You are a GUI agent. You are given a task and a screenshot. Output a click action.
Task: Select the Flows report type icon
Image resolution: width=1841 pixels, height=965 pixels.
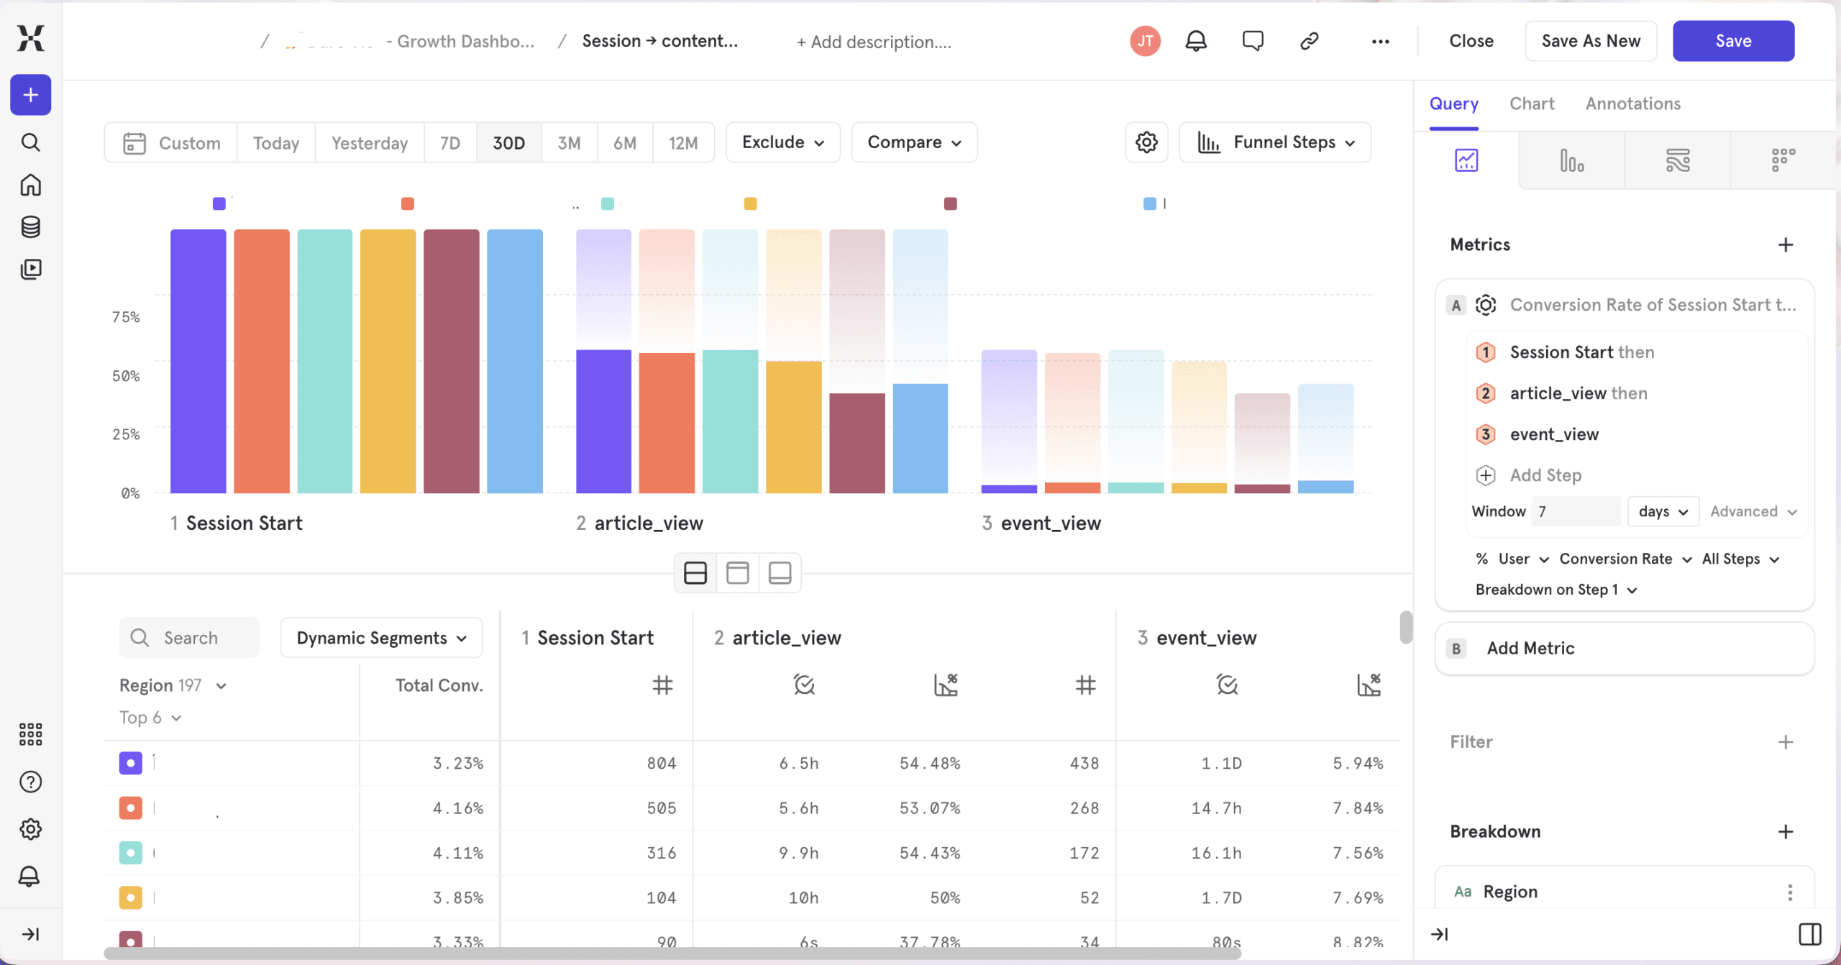(x=1677, y=160)
